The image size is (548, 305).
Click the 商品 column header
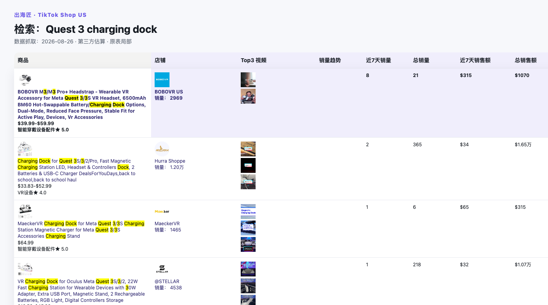coord(23,60)
